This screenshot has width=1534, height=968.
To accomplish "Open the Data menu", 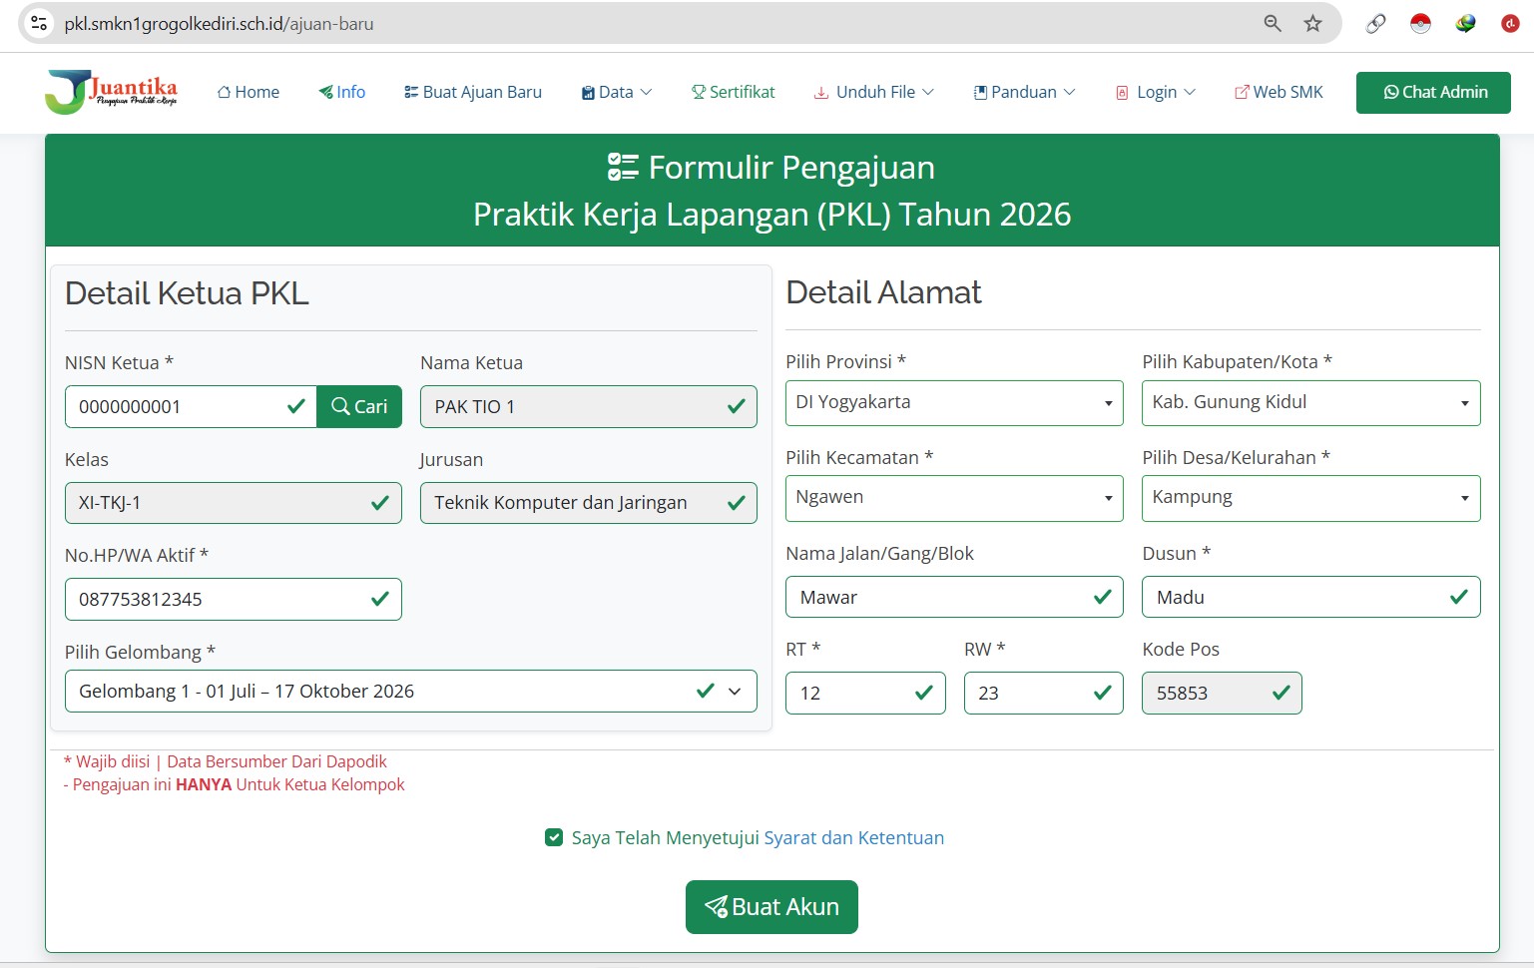I will [616, 92].
